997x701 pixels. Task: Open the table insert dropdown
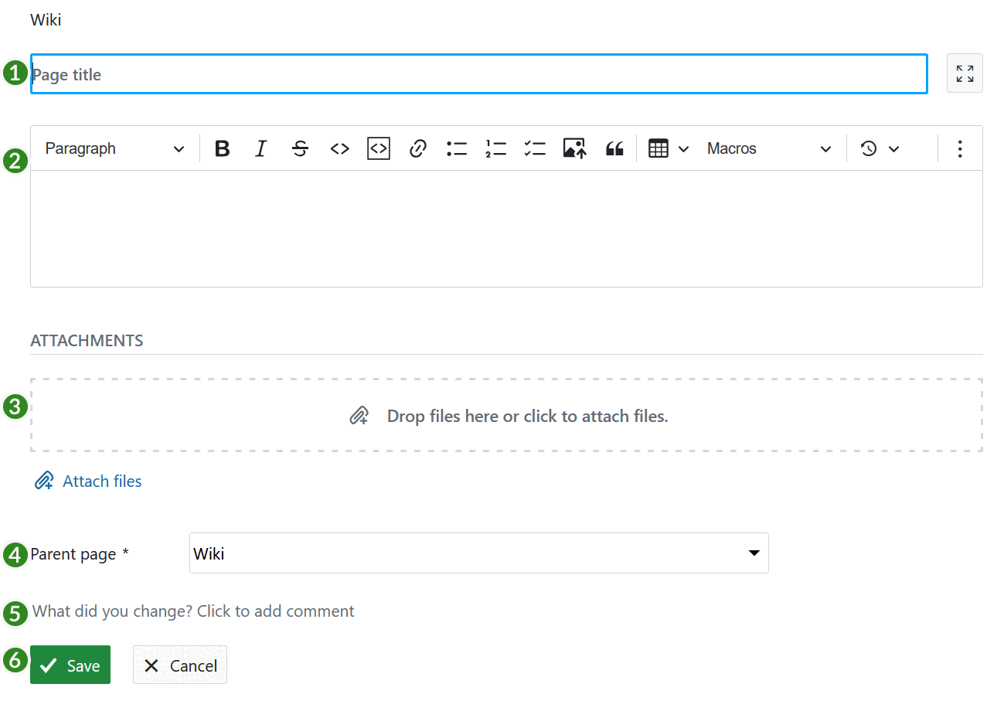683,148
